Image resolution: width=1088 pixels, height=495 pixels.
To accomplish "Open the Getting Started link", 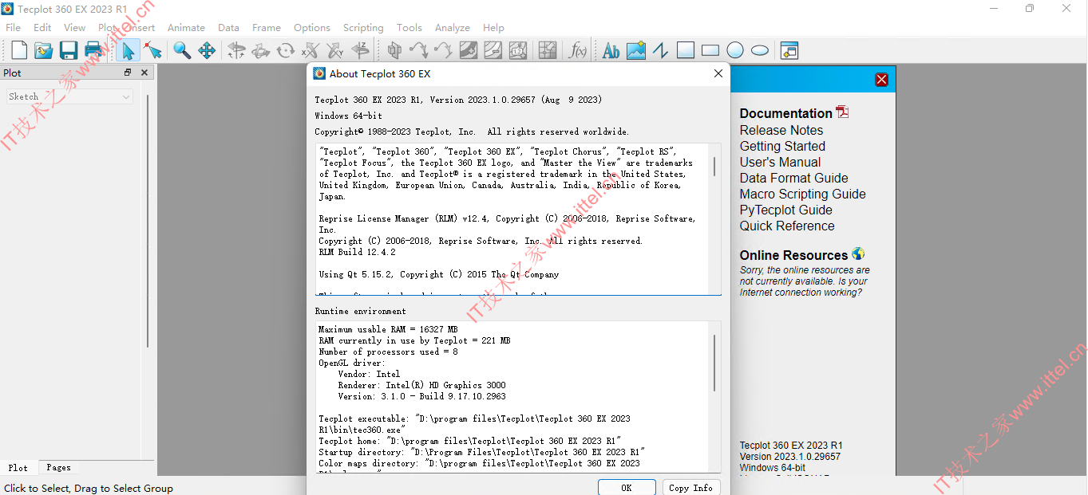I will [x=782, y=146].
